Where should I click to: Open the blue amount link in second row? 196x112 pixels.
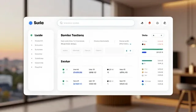77,84
